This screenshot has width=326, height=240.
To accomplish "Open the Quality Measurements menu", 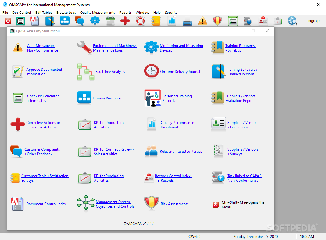I will pyautogui.click(x=98, y=13).
